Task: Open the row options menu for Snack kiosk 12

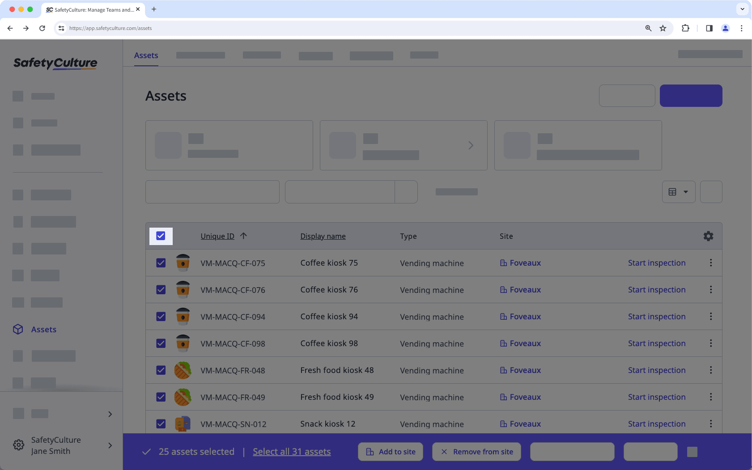Action: (x=711, y=423)
